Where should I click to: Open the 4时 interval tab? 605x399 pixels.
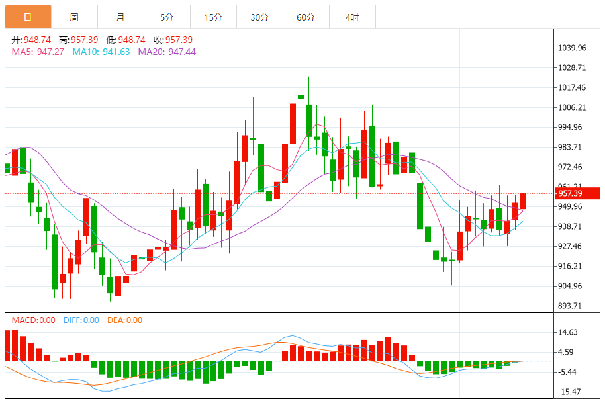(x=352, y=17)
